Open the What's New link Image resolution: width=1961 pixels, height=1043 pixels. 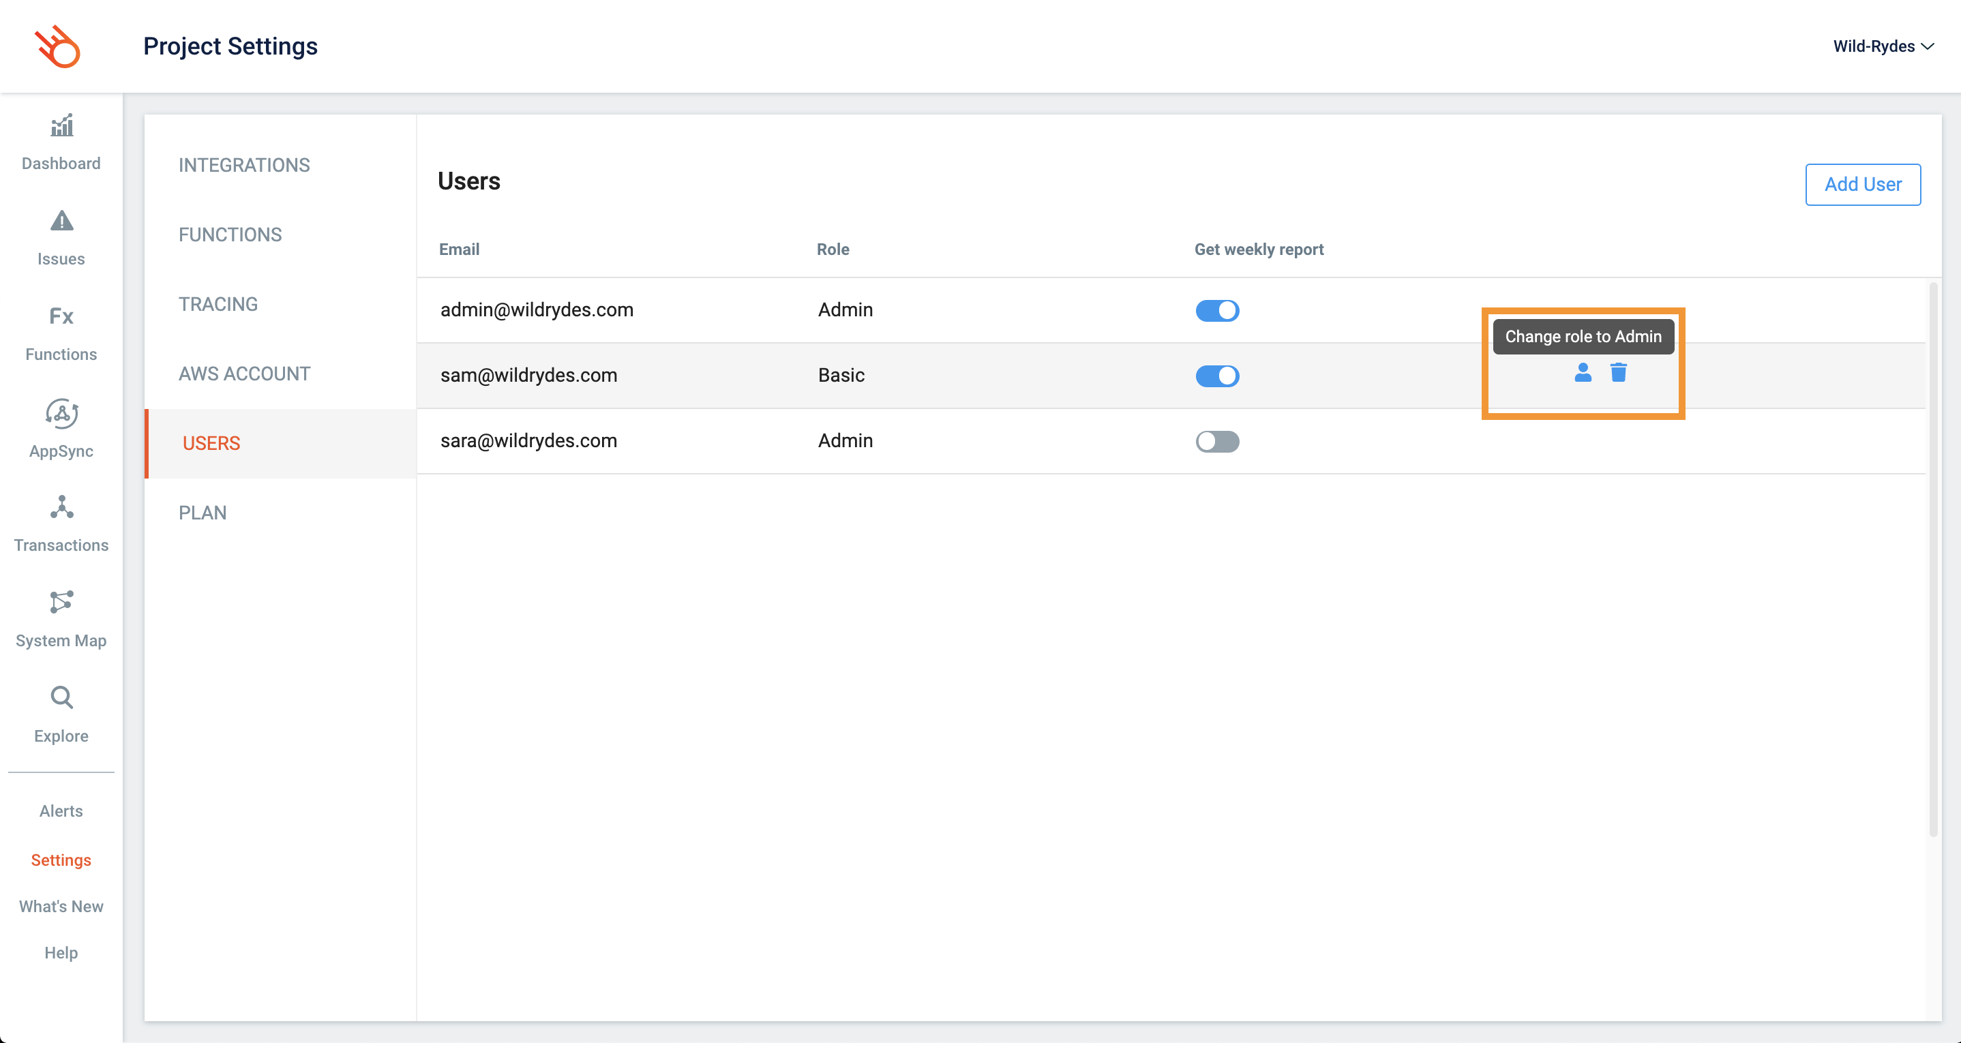click(61, 906)
